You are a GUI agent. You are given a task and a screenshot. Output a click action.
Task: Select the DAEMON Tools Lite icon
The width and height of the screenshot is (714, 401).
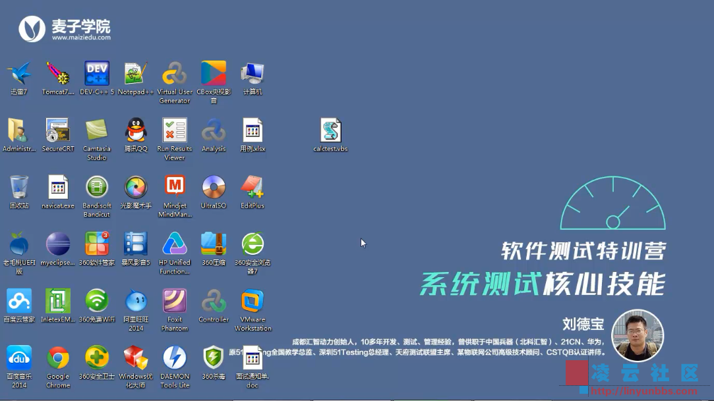click(x=175, y=358)
